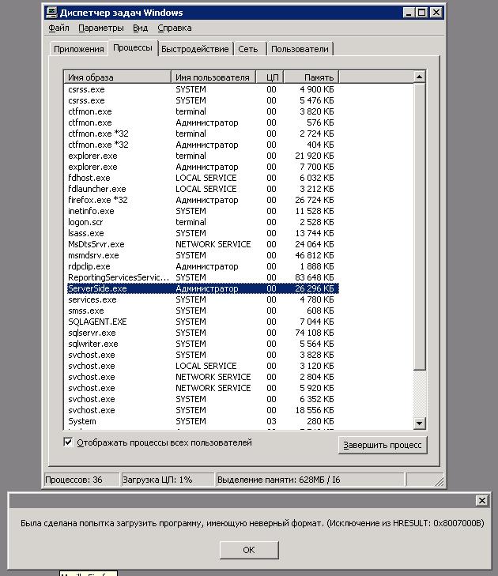The image size is (498, 576).
Task: Select the fdlauncher.exe process row
Action: (x=202, y=189)
